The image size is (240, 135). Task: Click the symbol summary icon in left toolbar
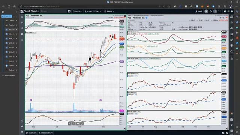coord(22,16)
